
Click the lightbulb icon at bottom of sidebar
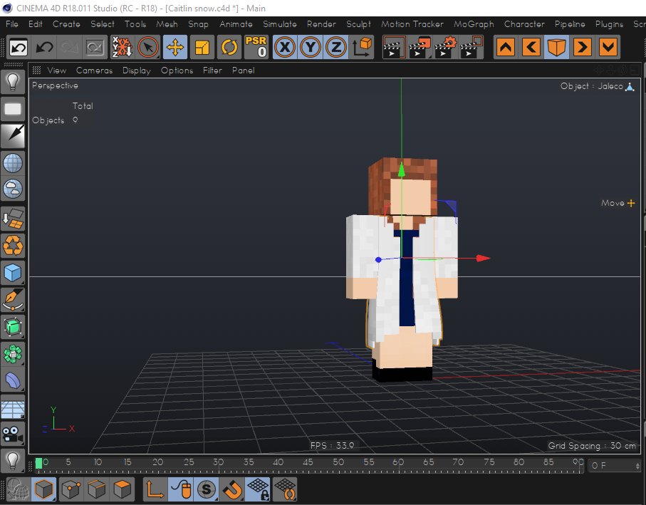tap(13, 461)
